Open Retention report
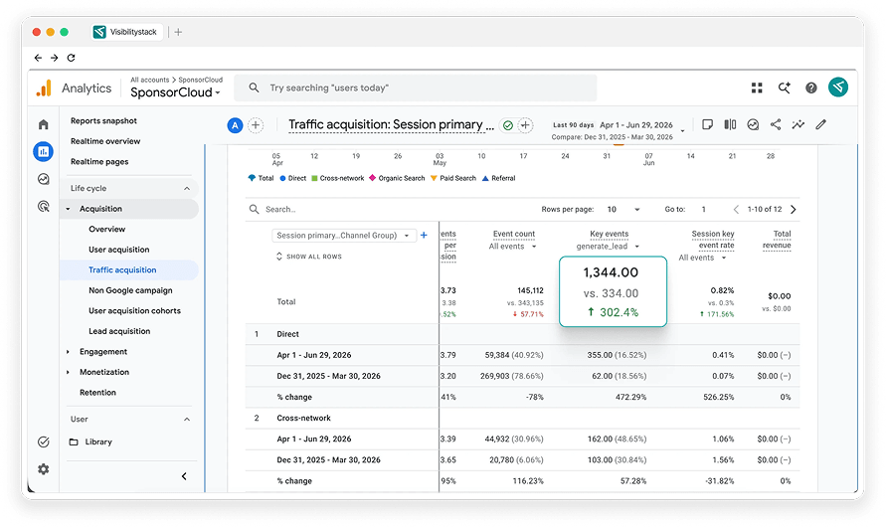The image size is (886, 528). click(97, 393)
